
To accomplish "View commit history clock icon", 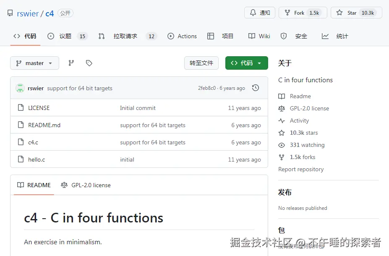I will (255, 88).
